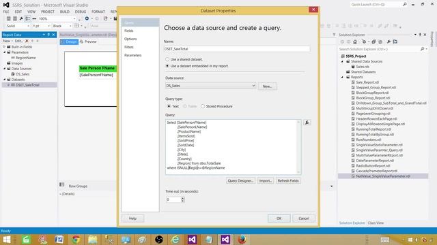Viewport: 437px width, 245px height.
Task: Click the Visual Studio logo in title bar
Action: click(6, 5)
